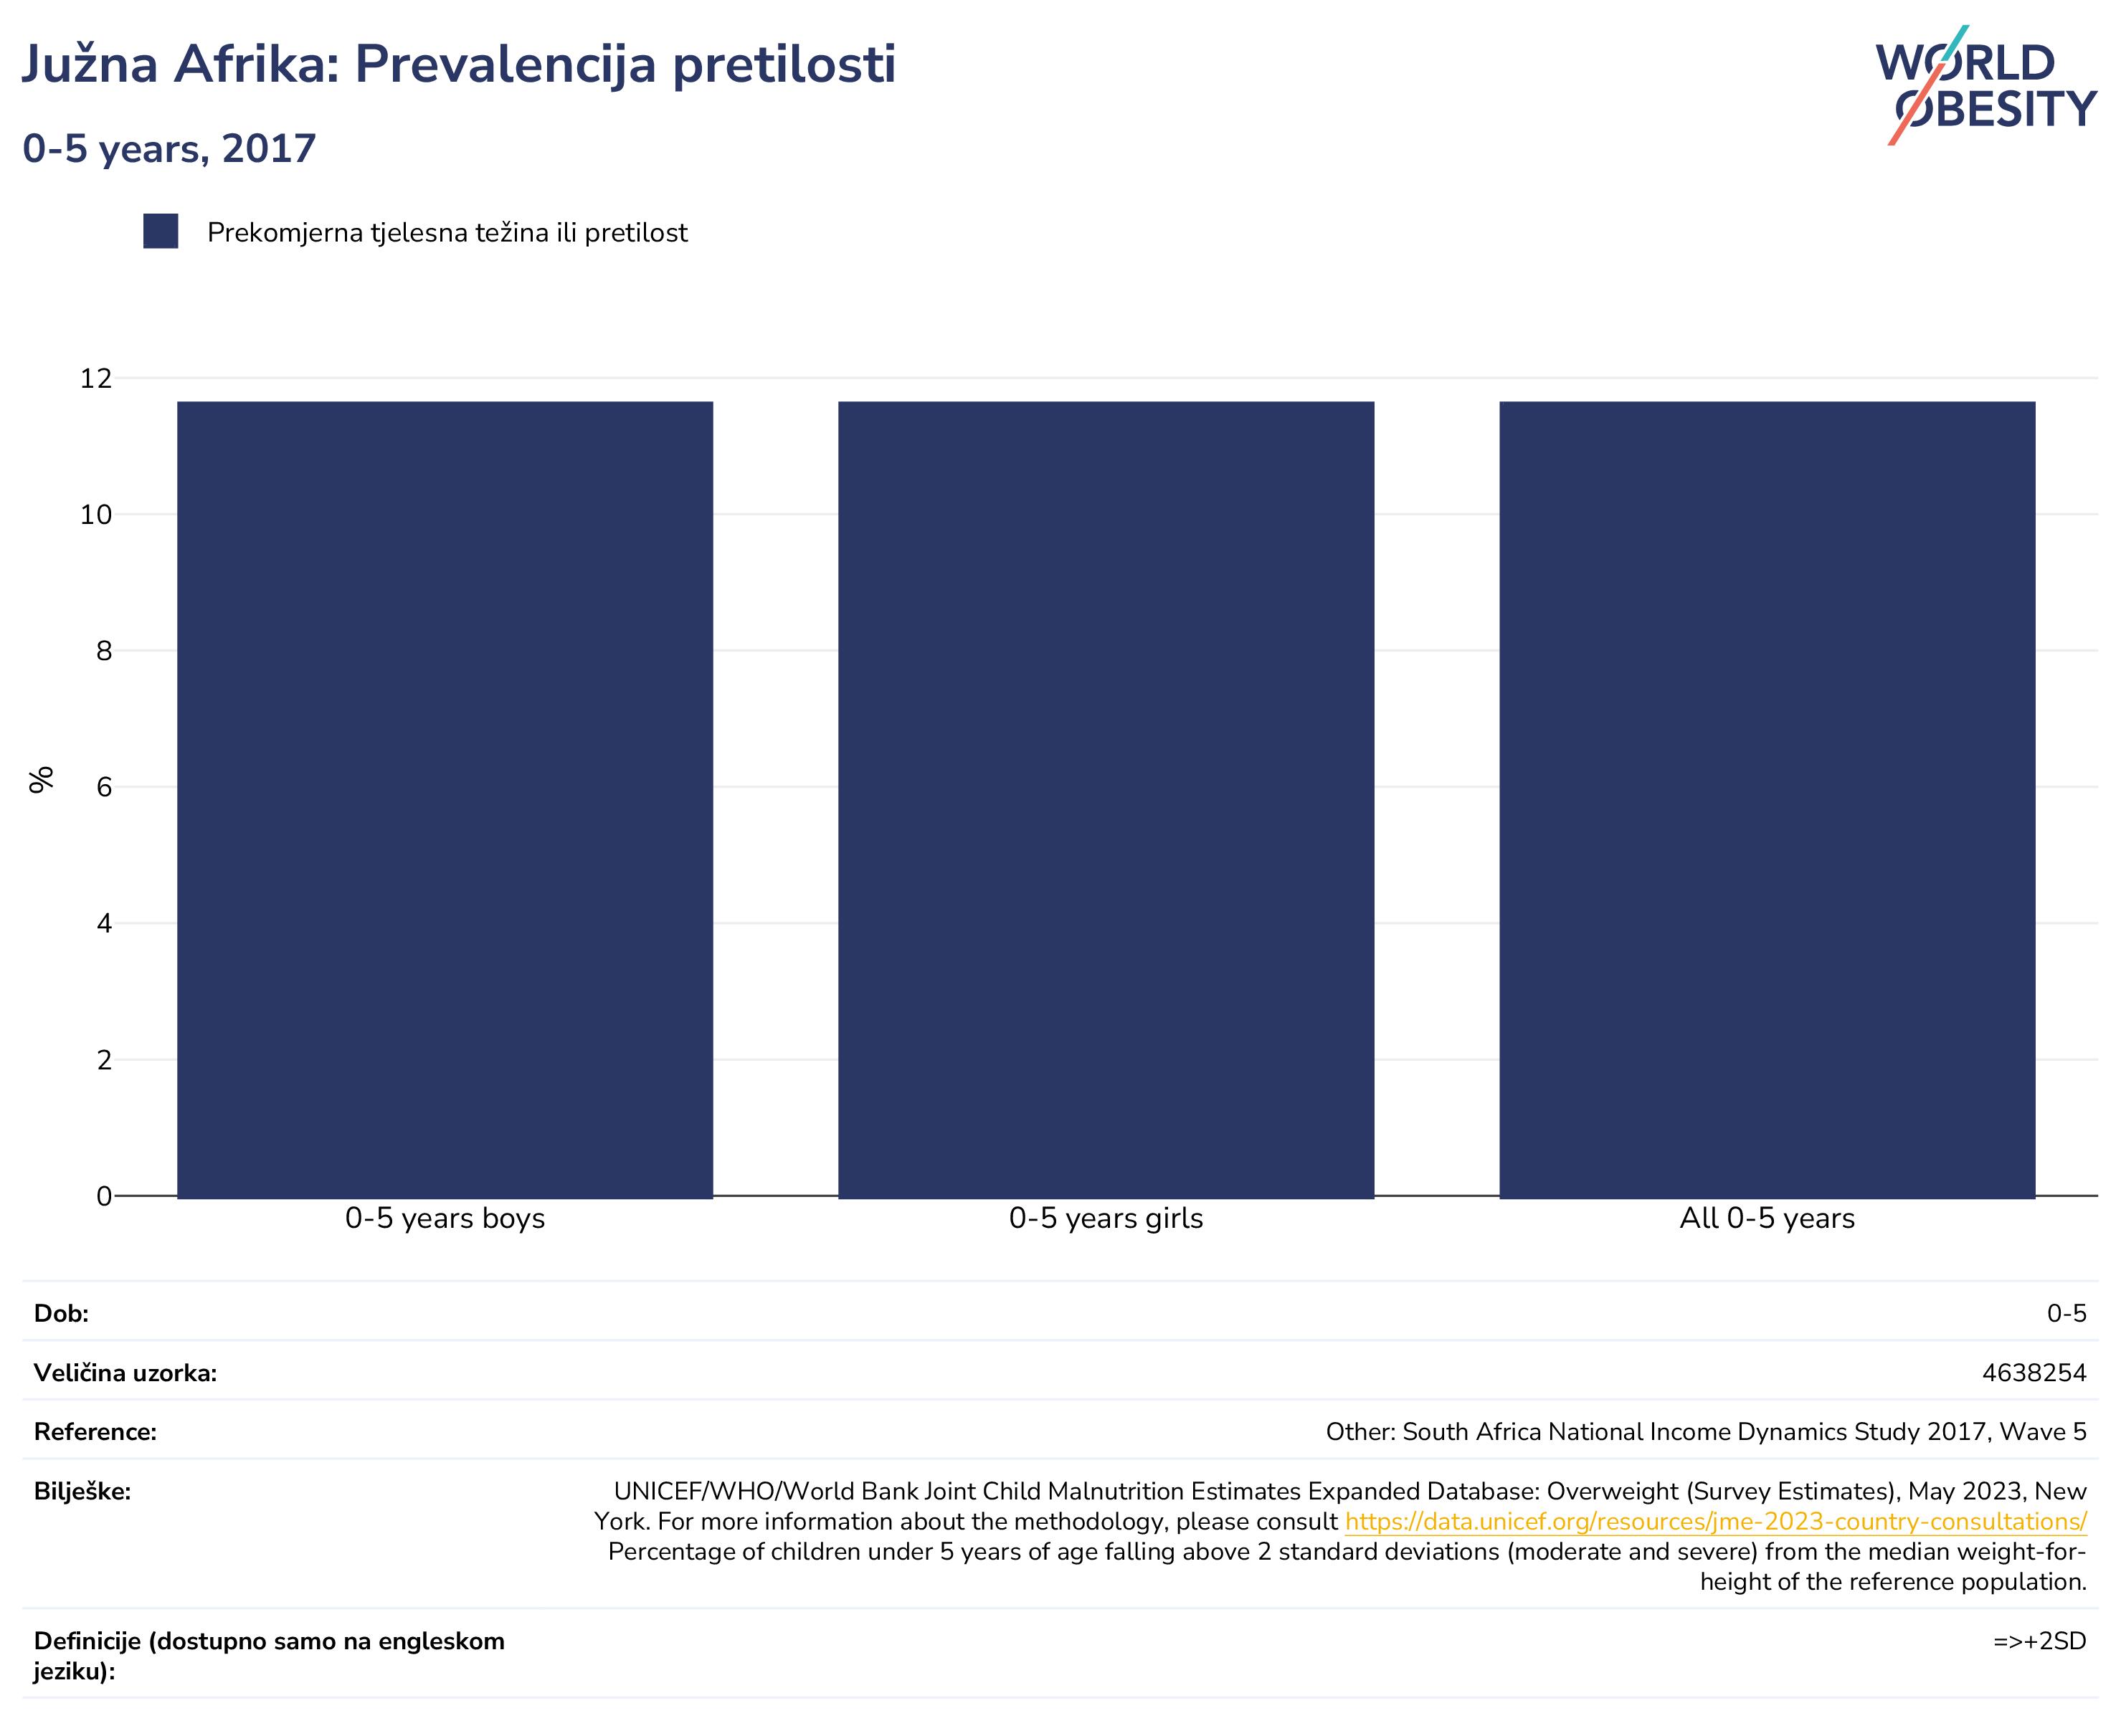Click the subtitle 0-5 years, 2017
Image resolution: width=2121 pixels, height=1736 pixels.
[x=169, y=149]
